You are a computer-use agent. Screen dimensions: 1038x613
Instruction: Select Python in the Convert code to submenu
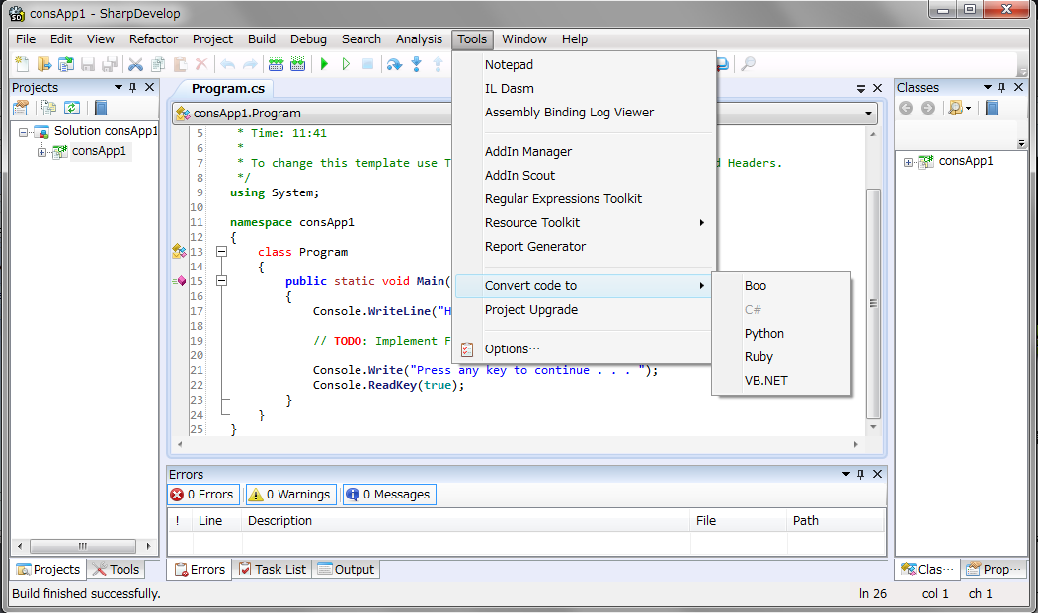click(x=764, y=333)
